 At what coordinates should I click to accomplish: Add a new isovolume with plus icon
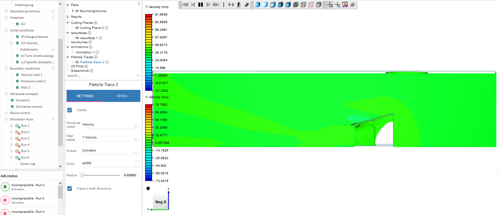coord(90,42)
